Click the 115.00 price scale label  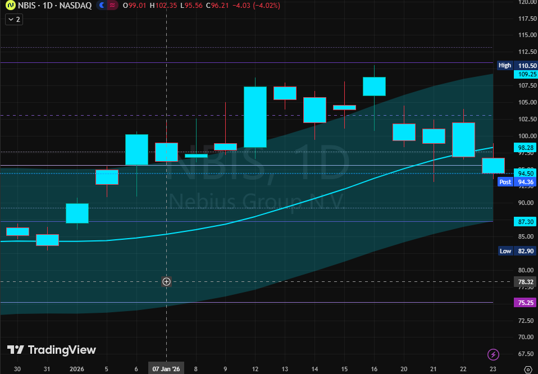(x=527, y=35)
